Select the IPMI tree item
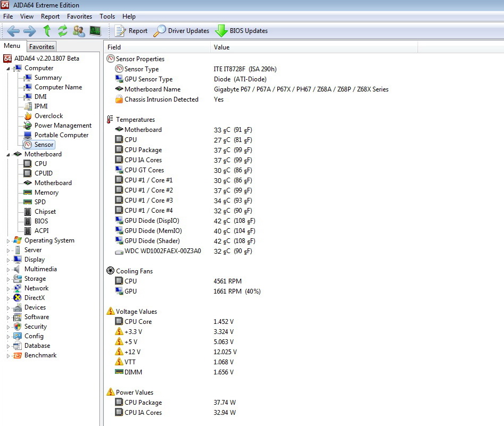Screen dimensions: 504x426 (x=41, y=106)
